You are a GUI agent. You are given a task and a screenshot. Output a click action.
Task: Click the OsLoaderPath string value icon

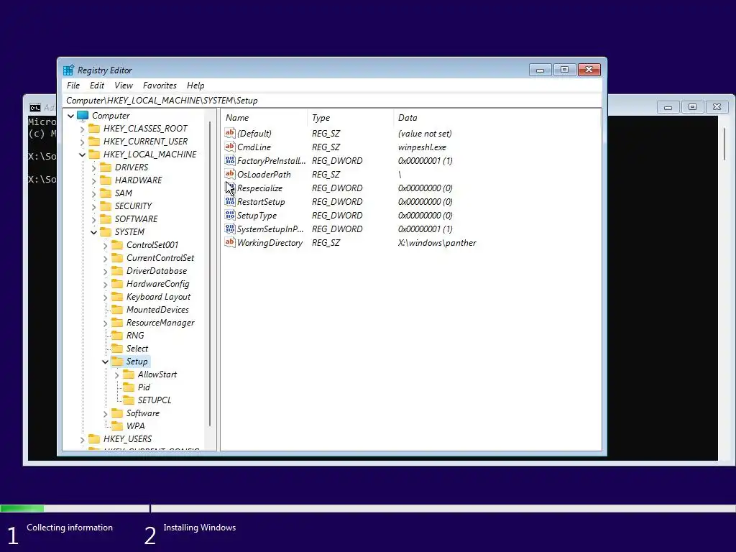(x=229, y=174)
